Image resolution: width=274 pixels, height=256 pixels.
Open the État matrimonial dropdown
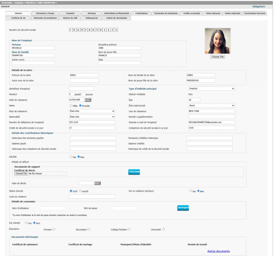pos(212,105)
